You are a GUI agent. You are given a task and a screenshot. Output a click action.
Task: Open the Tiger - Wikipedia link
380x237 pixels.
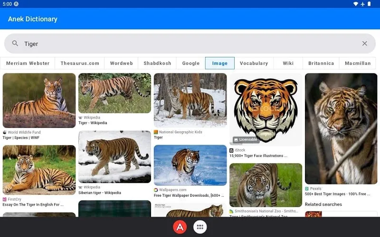pyautogui.click(x=93, y=123)
